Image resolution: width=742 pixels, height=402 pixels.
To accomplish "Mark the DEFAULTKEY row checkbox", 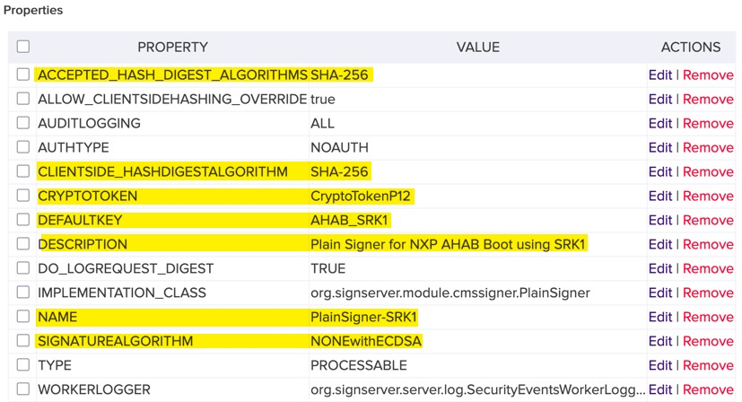I will coord(23,220).
